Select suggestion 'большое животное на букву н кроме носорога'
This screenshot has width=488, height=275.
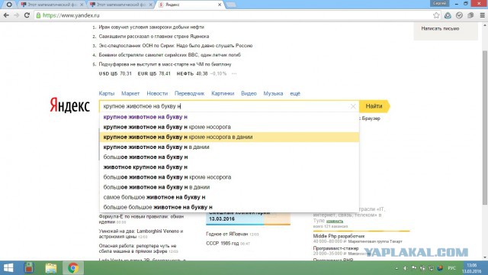230,177
